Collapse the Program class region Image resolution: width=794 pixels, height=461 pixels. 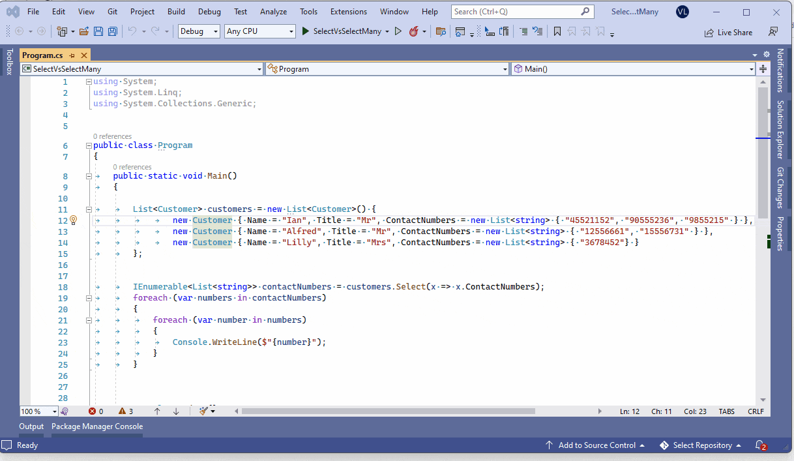click(x=89, y=145)
